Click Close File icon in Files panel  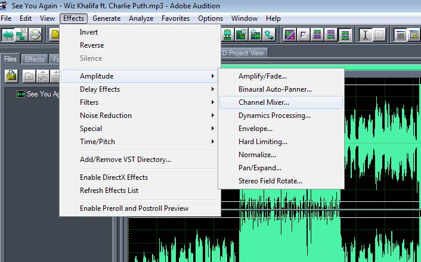pos(29,76)
